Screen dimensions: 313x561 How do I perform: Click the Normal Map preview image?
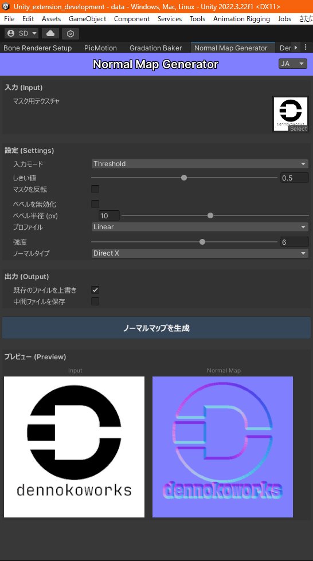coord(223,447)
